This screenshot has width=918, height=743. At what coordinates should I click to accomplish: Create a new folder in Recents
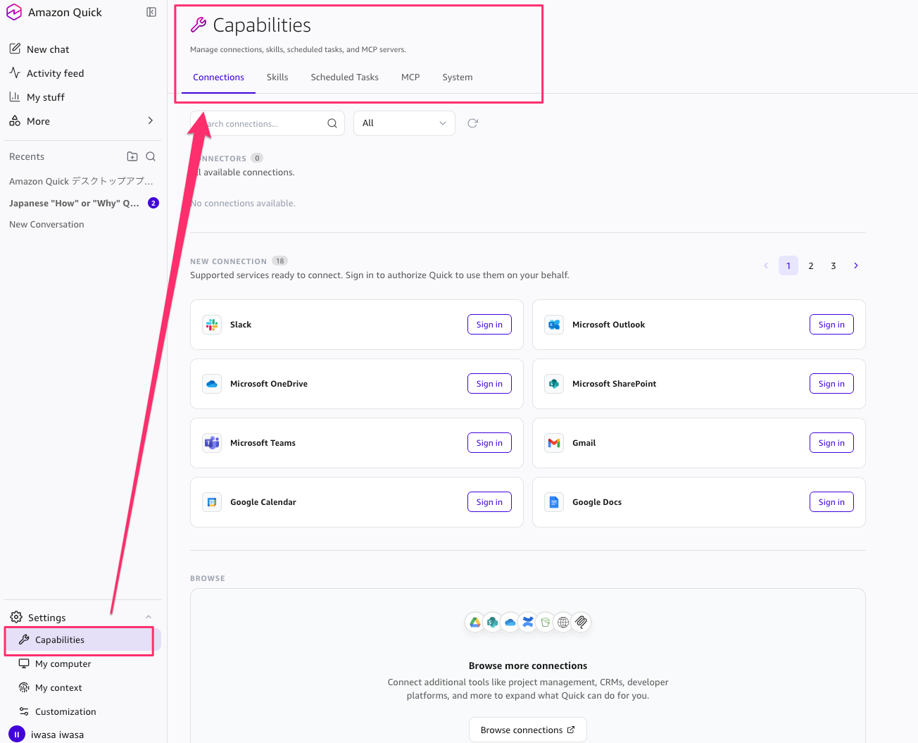coord(132,156)
